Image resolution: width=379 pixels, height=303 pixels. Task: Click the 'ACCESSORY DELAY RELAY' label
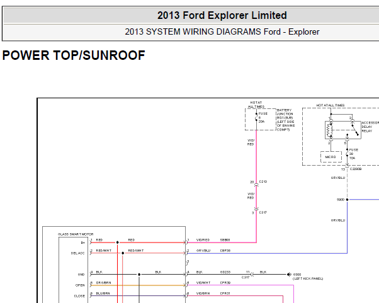370,127
